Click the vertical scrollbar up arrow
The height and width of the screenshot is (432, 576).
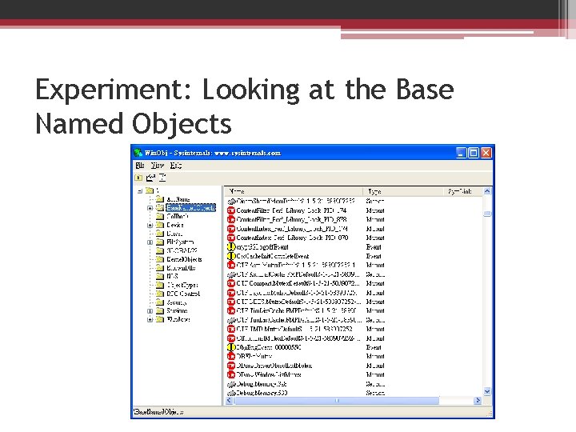pos(487,191)
